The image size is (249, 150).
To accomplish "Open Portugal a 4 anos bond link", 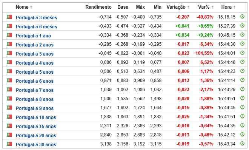I will [35, 63].
